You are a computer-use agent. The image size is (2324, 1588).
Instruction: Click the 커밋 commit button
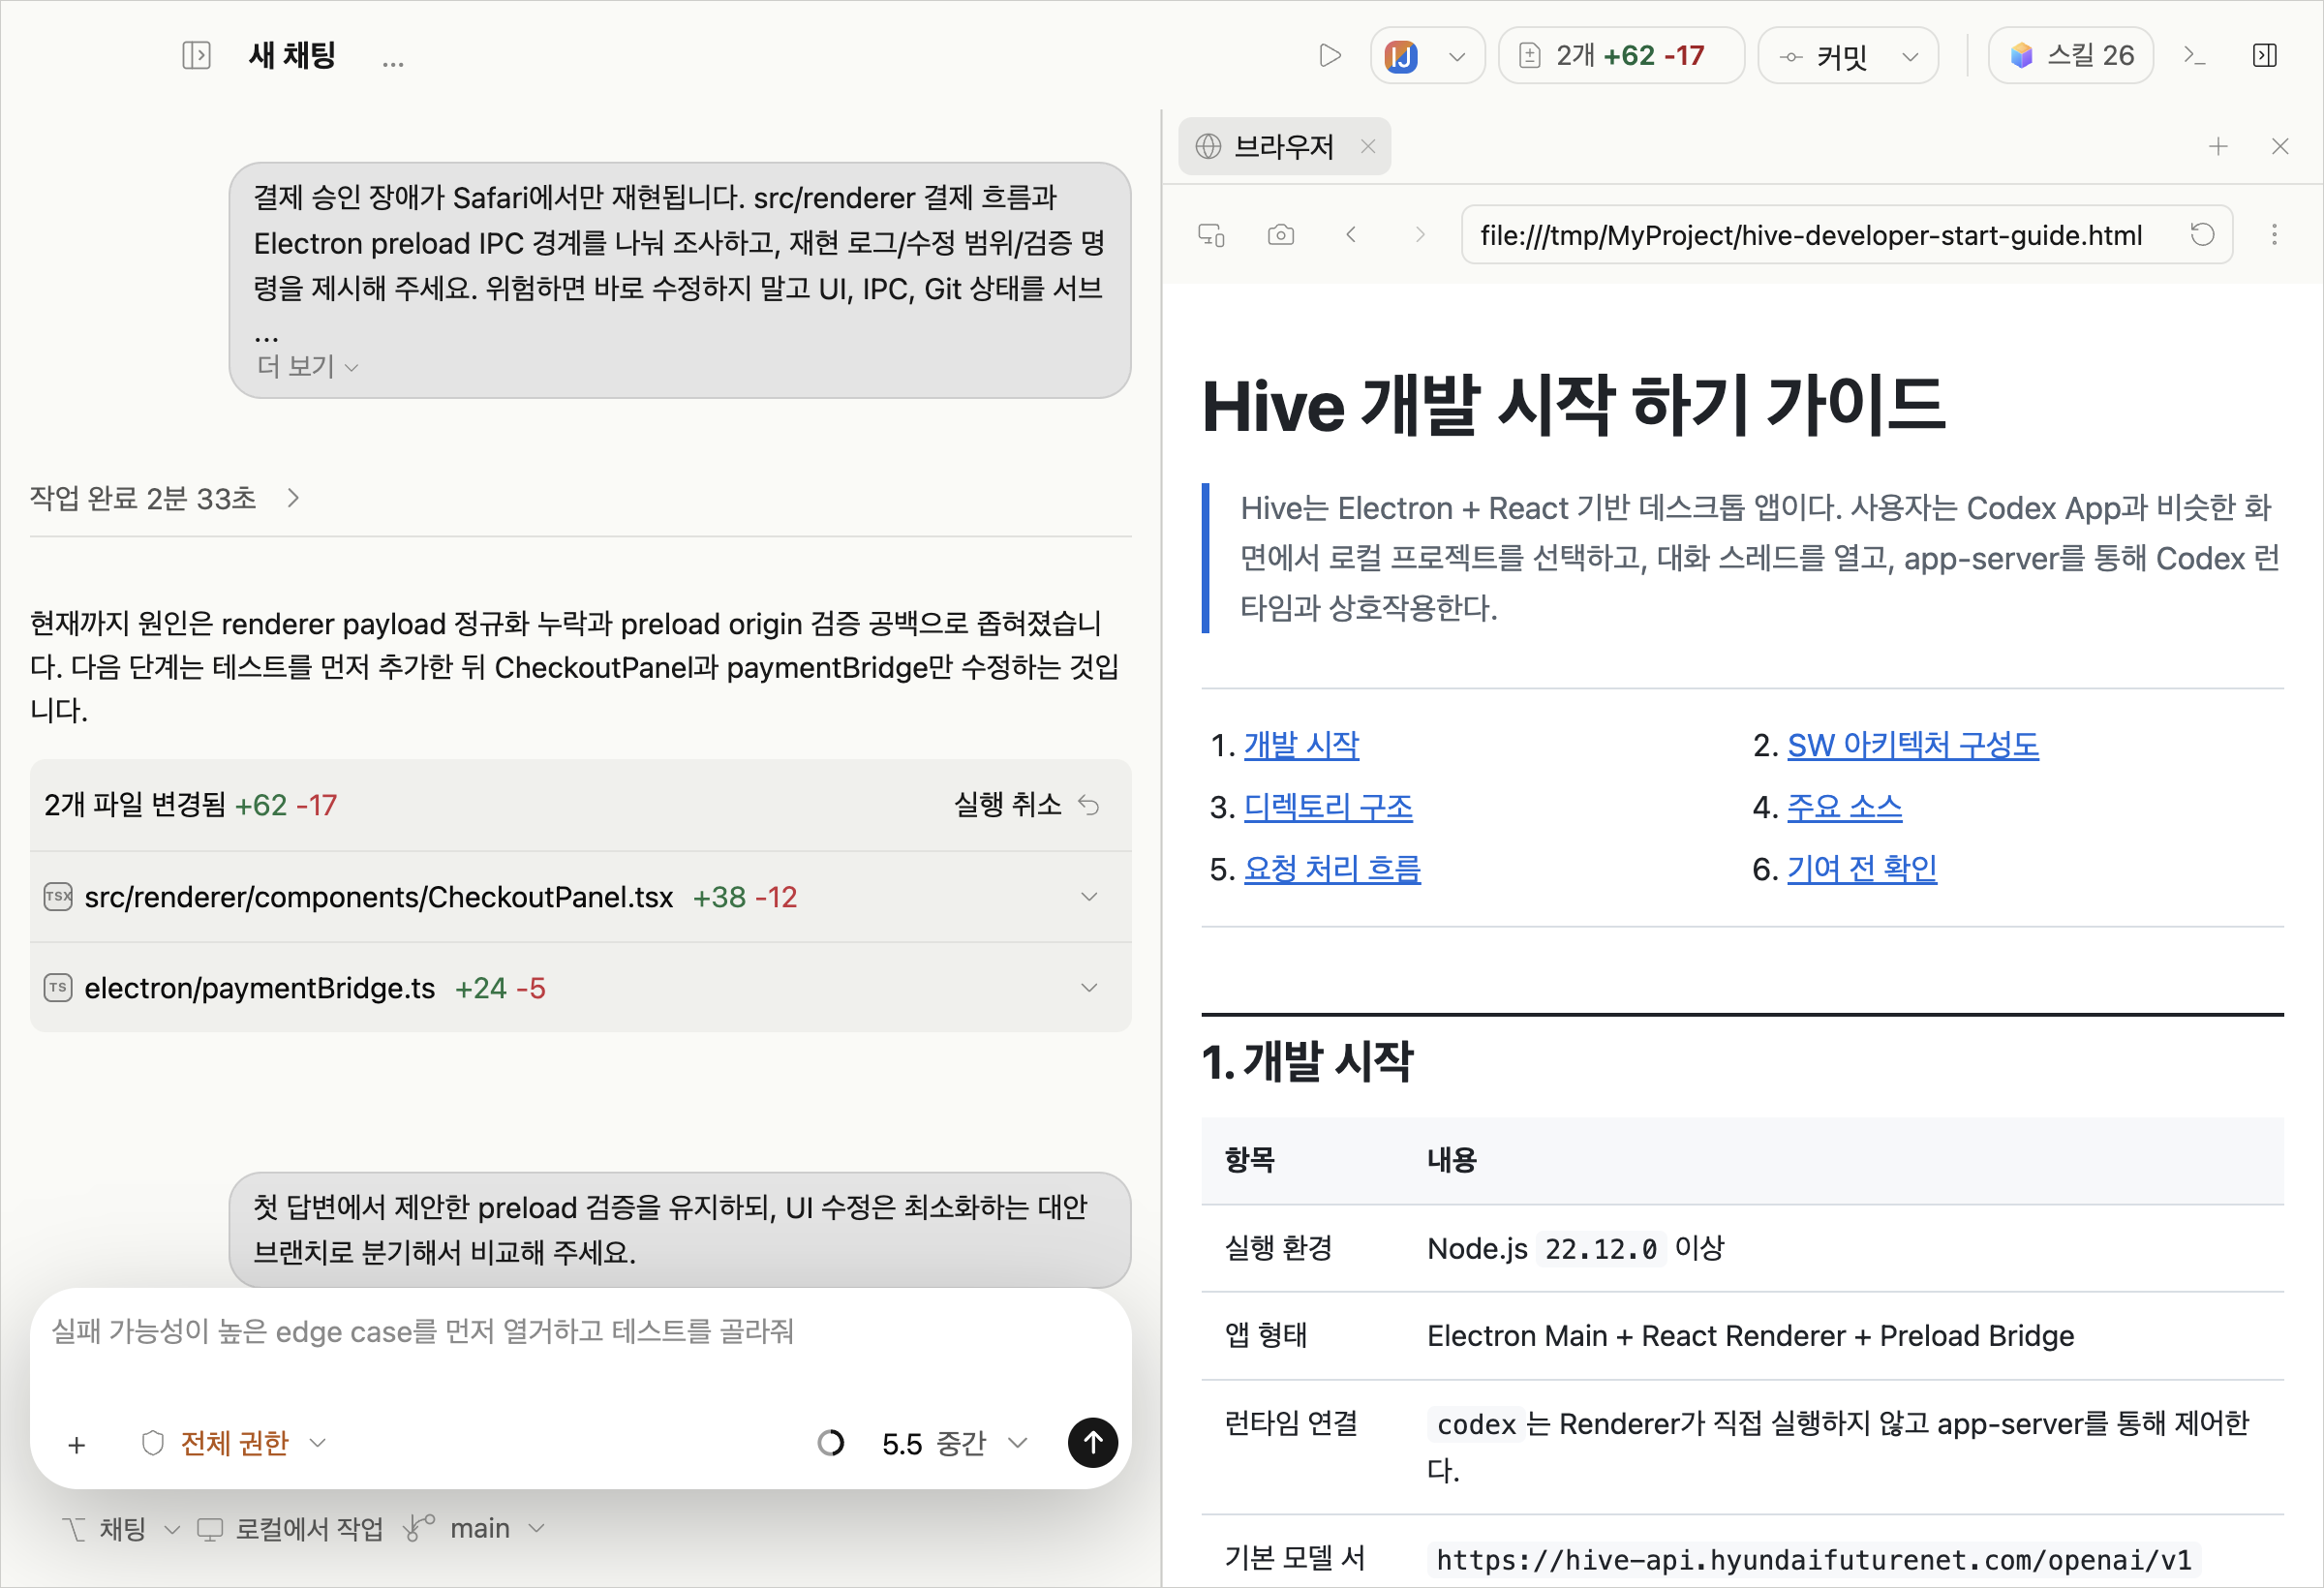click(x=1826, y=55)
